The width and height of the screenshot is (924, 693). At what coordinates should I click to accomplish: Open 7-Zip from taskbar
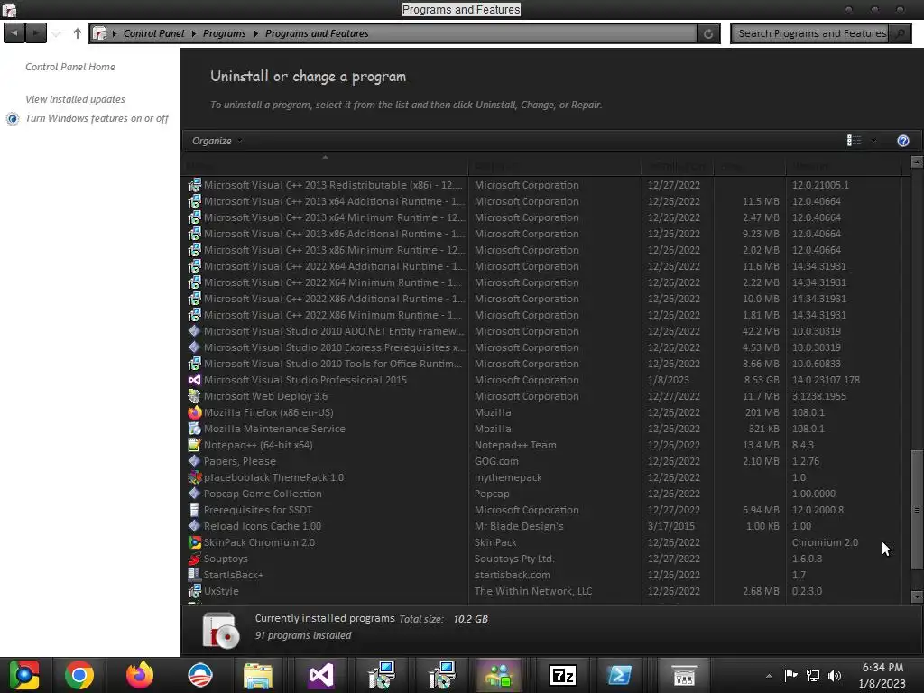[562, 675]
